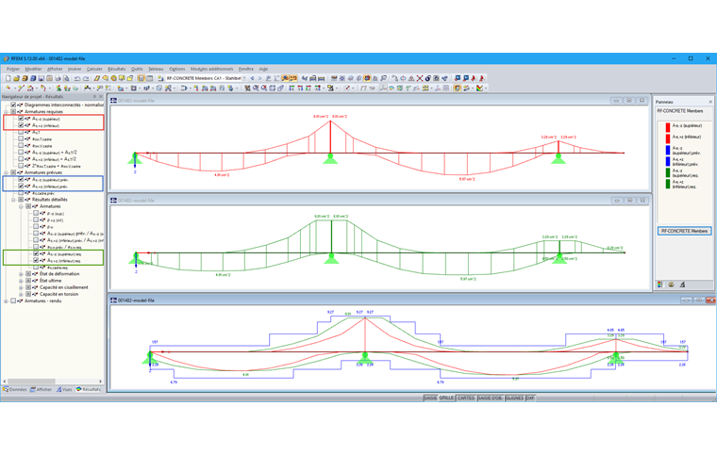Click the zoom magnifier icon in second toolbar
Viewport: 717px width, 455px height.
256,88
